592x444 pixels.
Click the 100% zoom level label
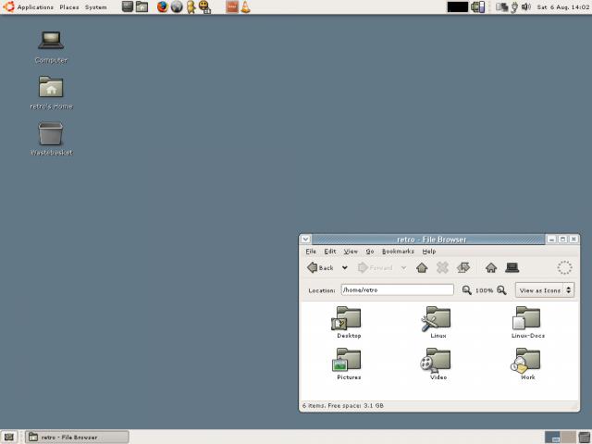[484, 290]
